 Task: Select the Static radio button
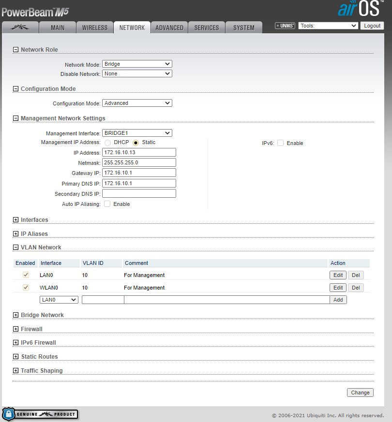coord(136,143)
